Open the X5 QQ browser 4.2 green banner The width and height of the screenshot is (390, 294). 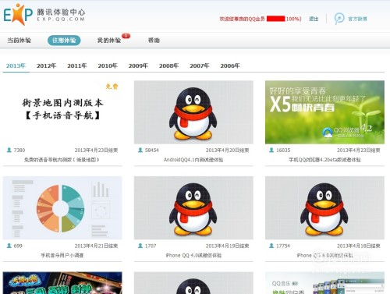tap(324, 112)
